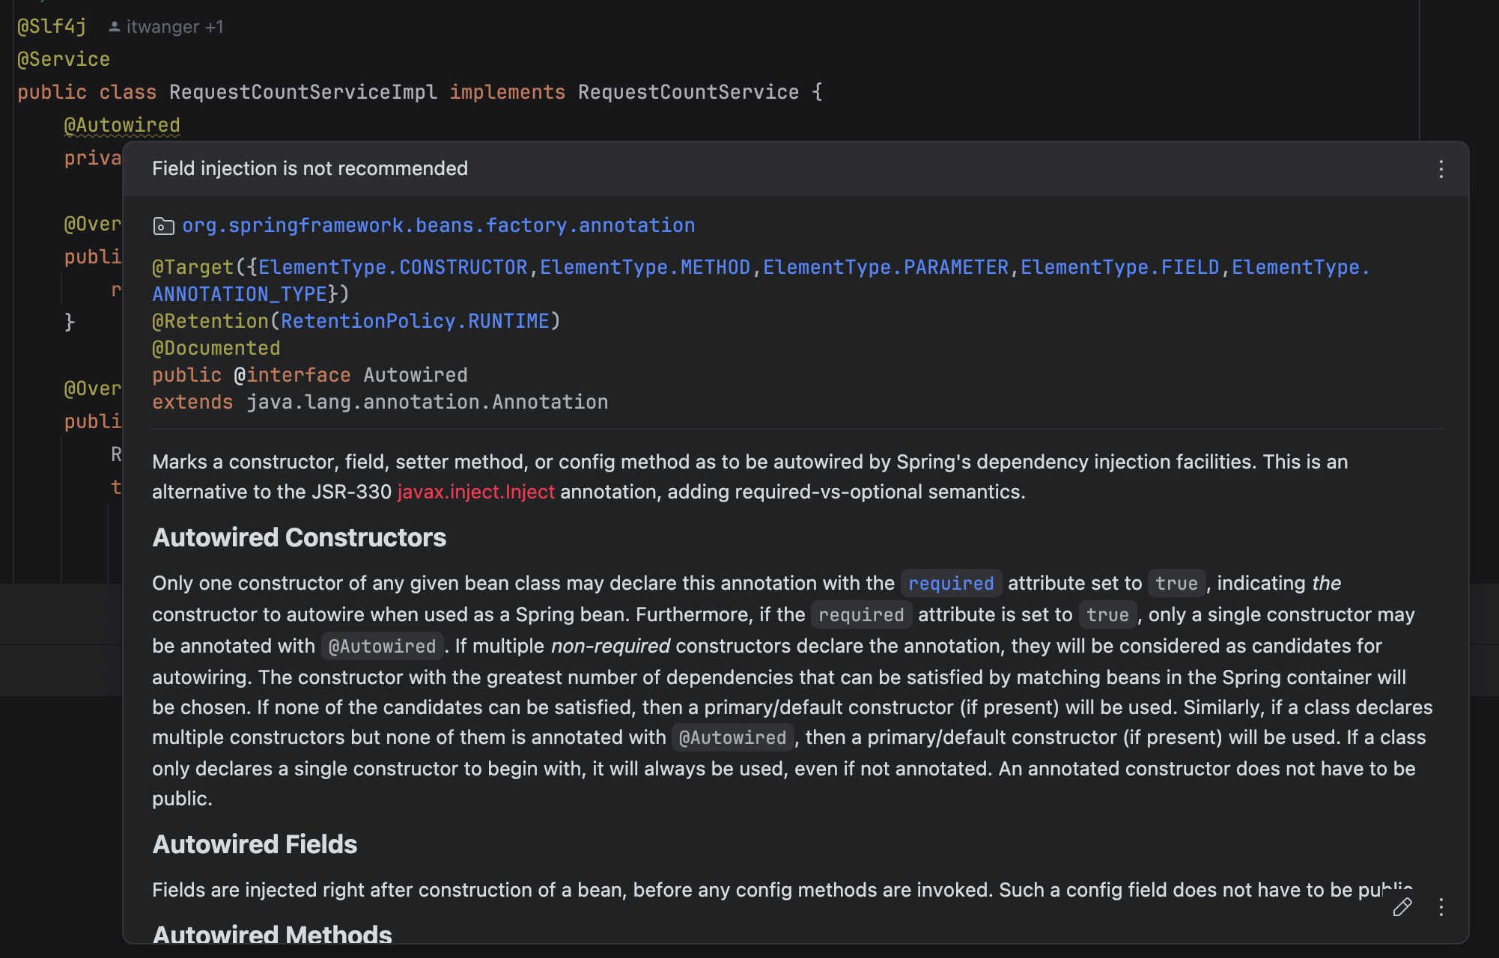Click the author person icon beside itwanger

pos(114,27)
